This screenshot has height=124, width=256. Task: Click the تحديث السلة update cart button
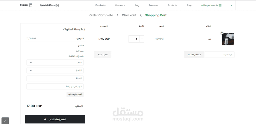pos(103,55)
